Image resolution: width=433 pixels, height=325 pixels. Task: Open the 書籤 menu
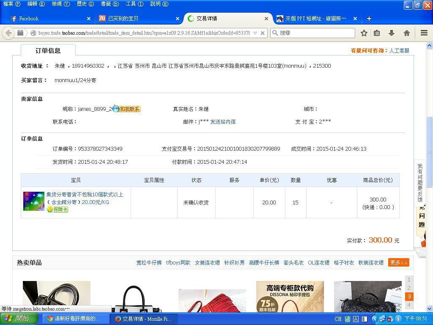(110, 4)
